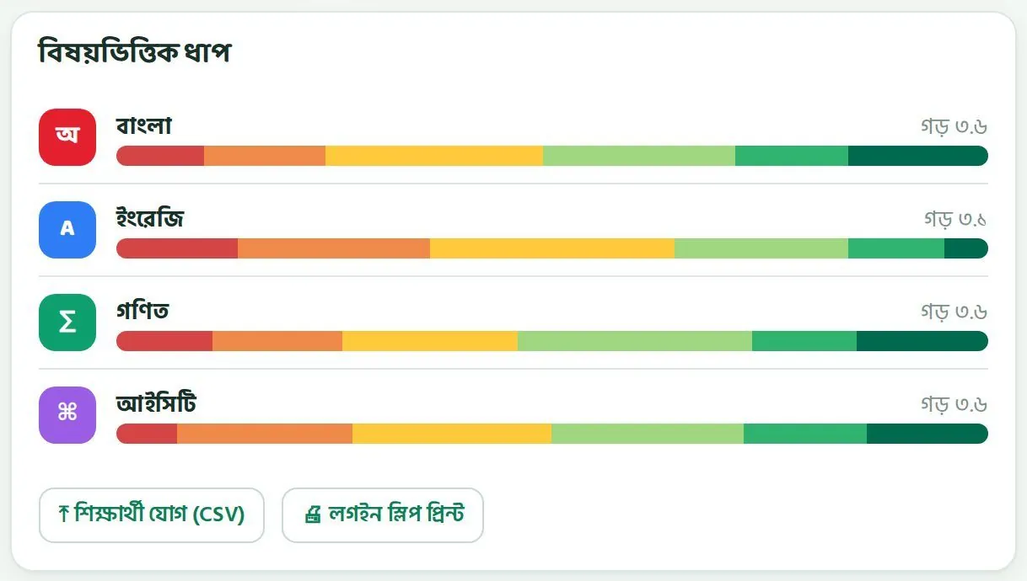Click the yellow segment of বাংলা bar
This screenshot has height=581, width=1027.
coord(434,156)
